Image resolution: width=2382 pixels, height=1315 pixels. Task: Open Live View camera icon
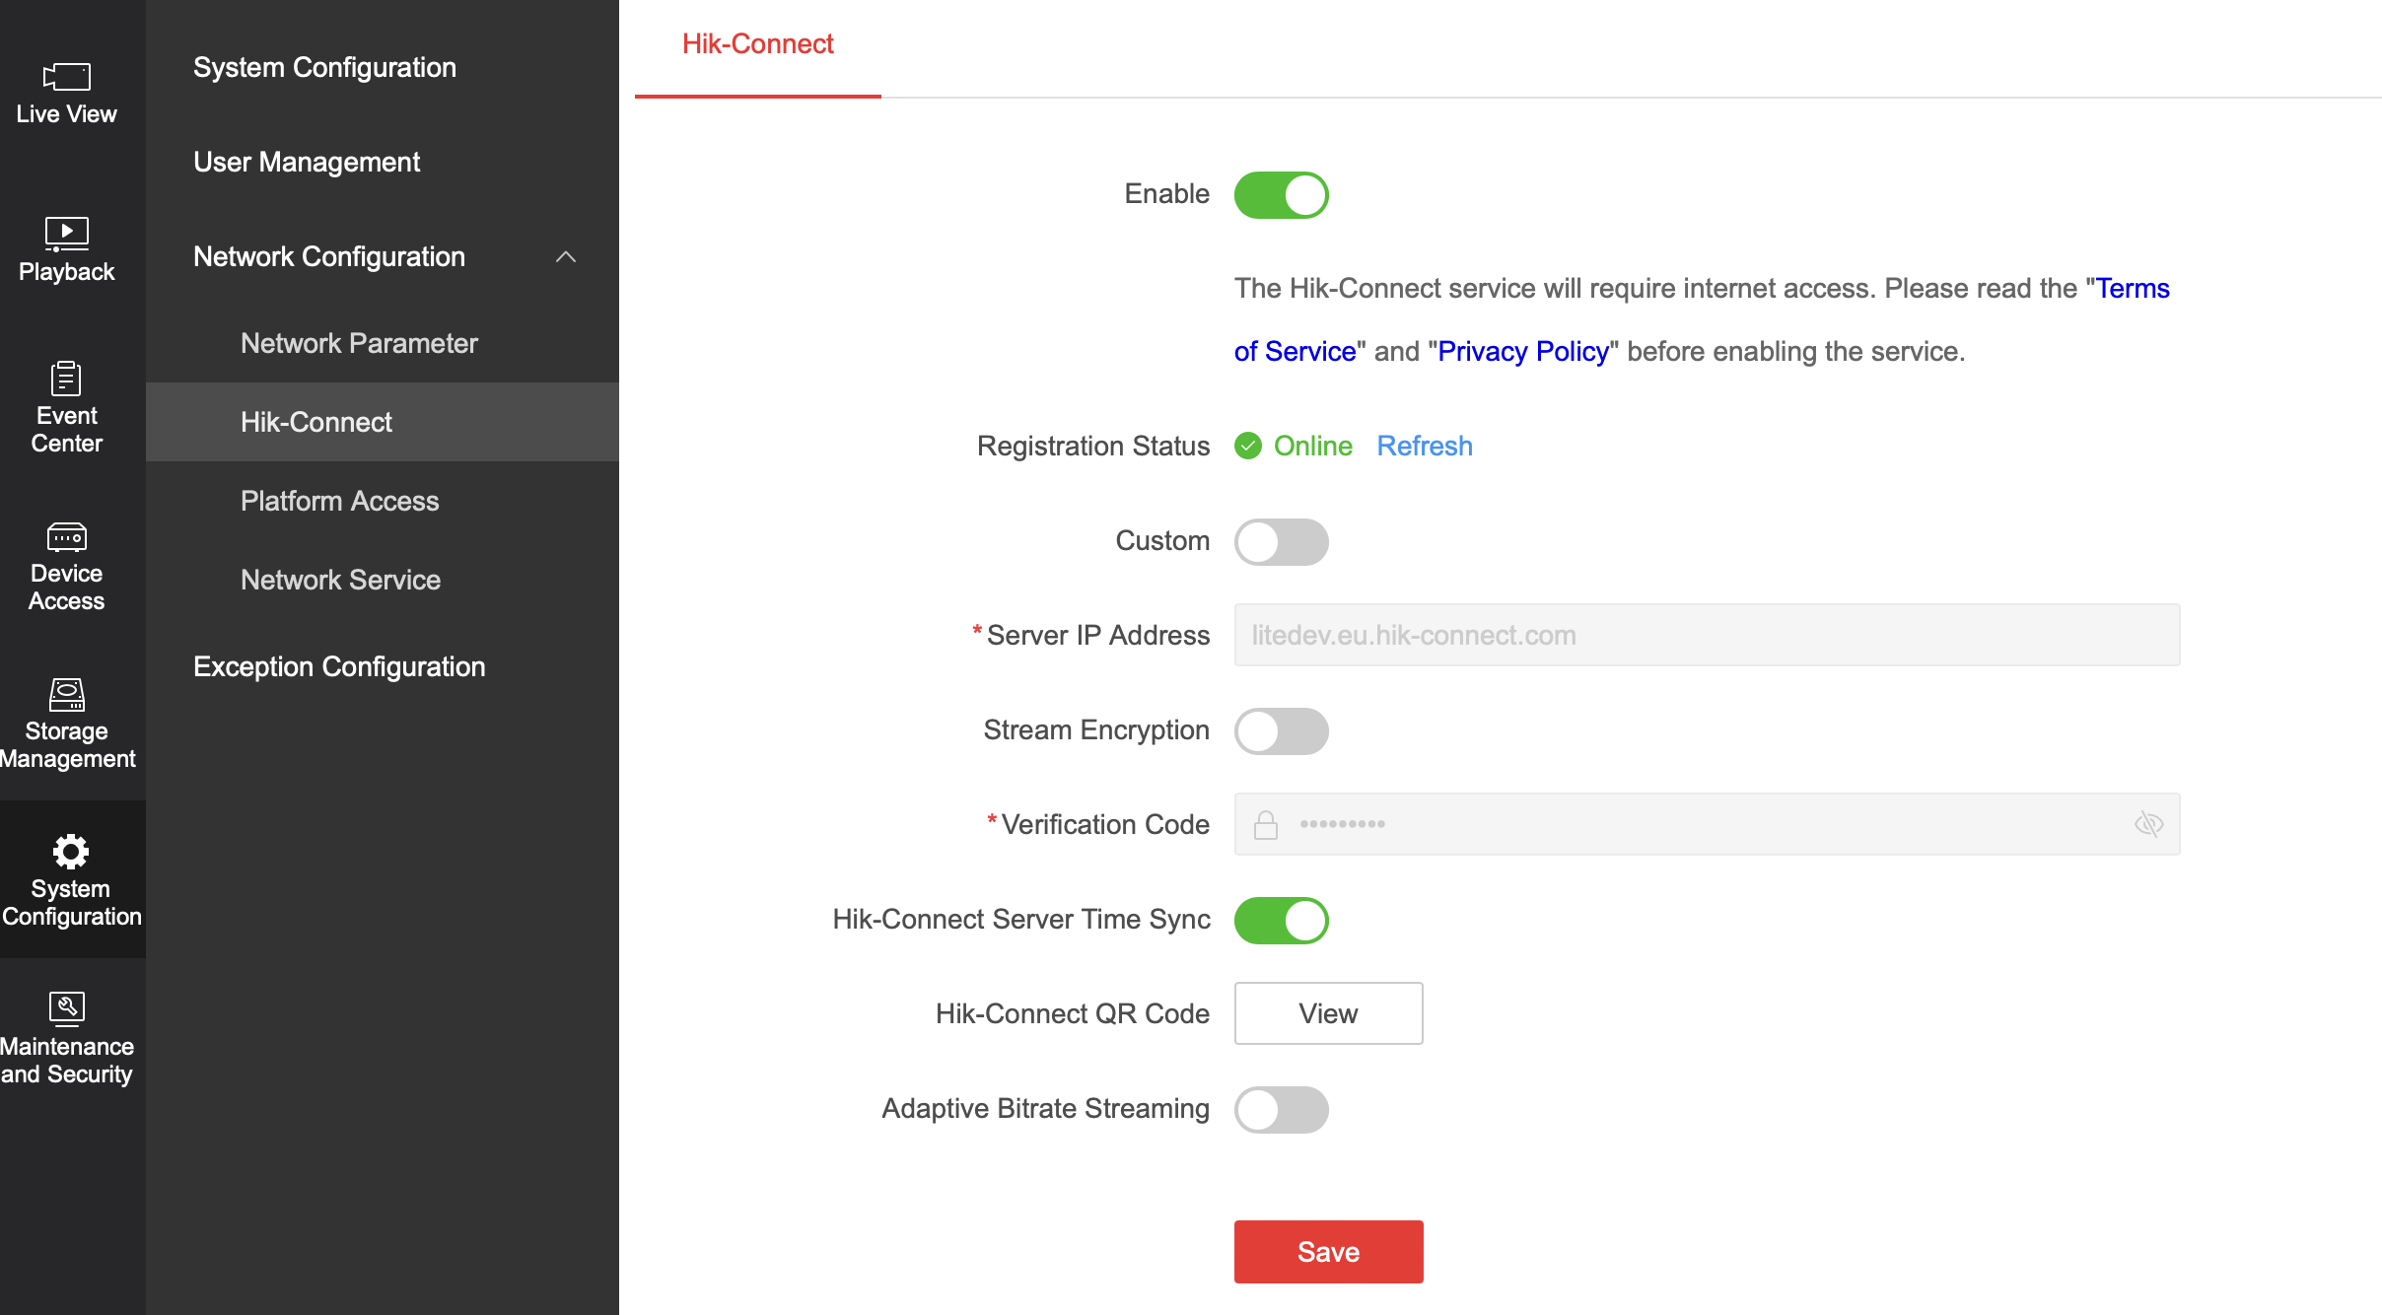tap(67, 77)
